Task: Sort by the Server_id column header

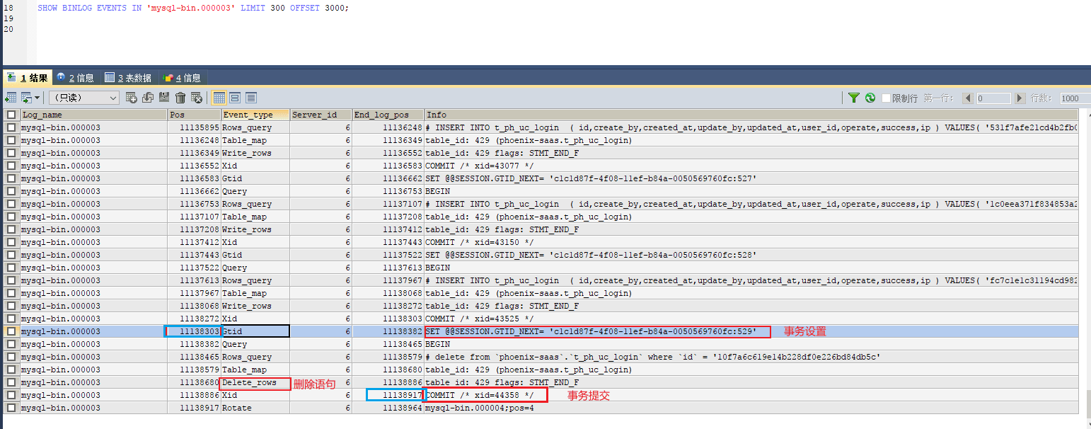Action: [x=321, y=115]
